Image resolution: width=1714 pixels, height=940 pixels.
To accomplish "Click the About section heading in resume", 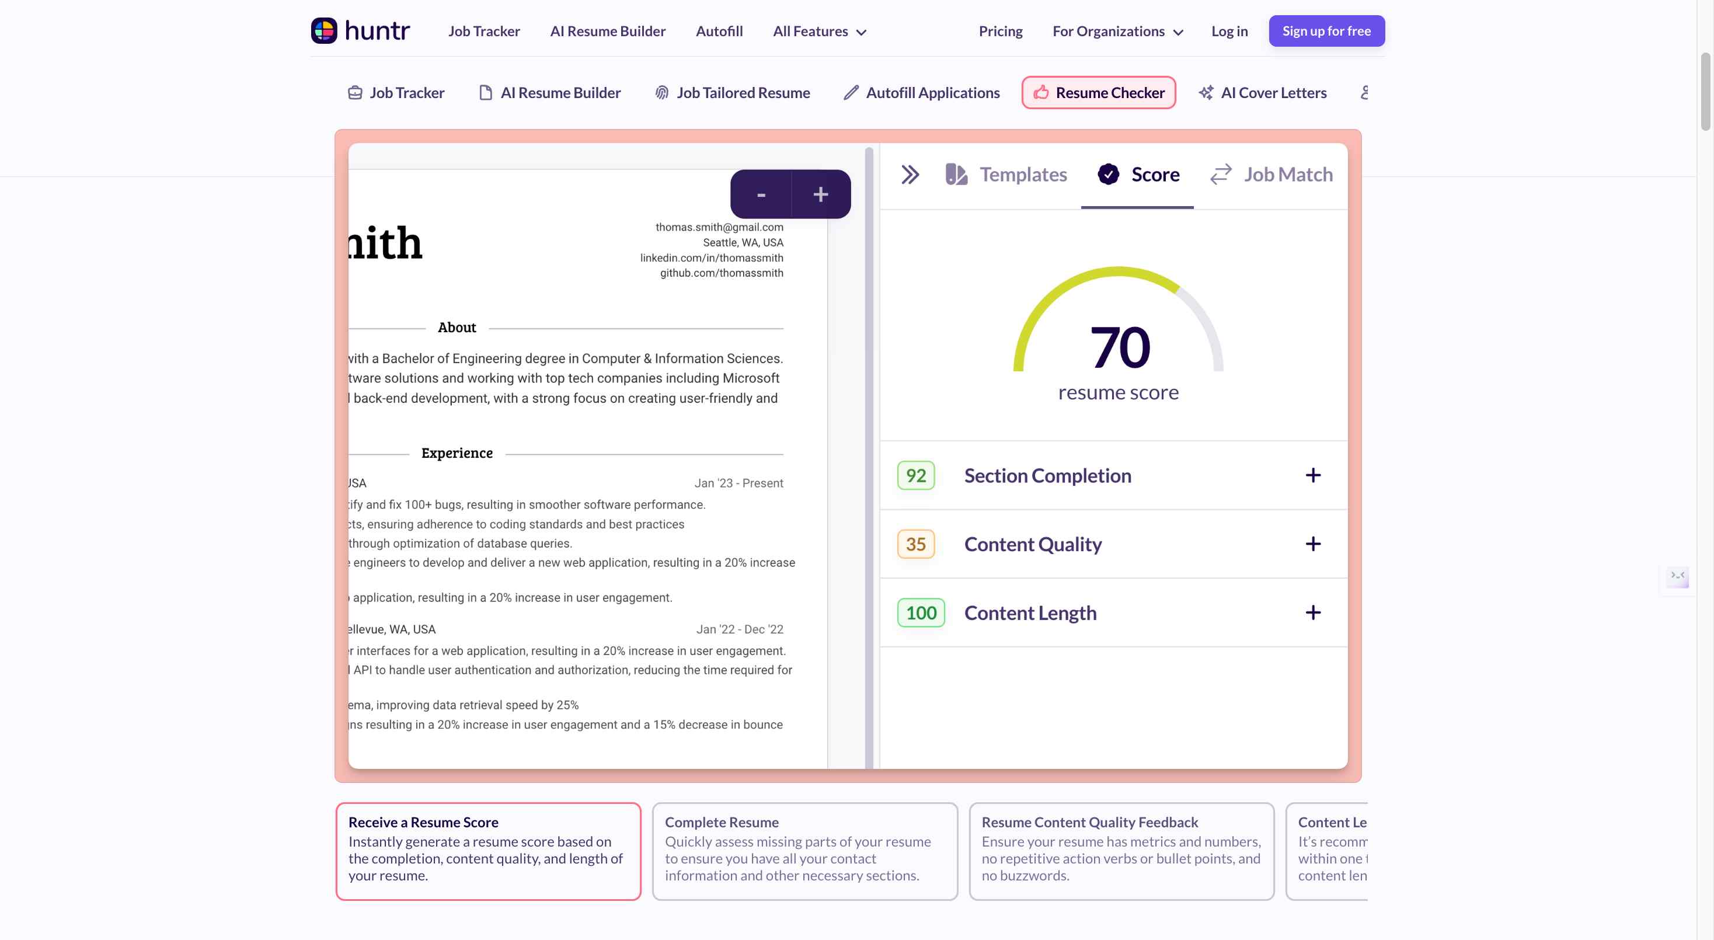I will (457, 328).
